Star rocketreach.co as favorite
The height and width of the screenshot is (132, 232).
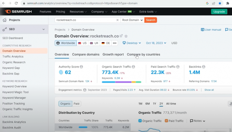click(x=126, y=36)
